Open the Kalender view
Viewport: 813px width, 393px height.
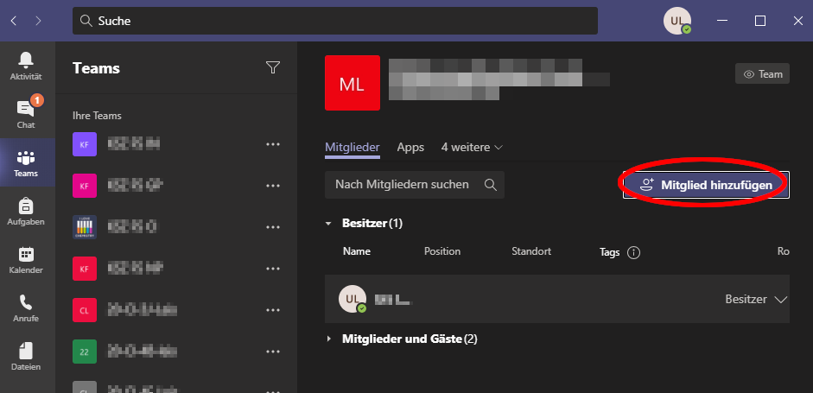point(26,259)
